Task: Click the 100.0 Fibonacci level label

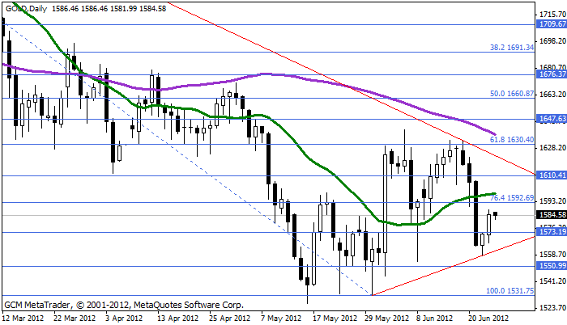Action: coord(506,290)
